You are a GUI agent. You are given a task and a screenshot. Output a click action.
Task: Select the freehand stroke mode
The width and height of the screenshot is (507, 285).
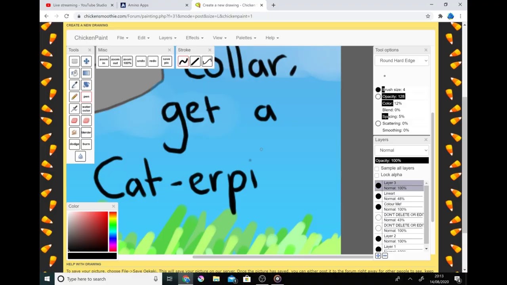183,61
